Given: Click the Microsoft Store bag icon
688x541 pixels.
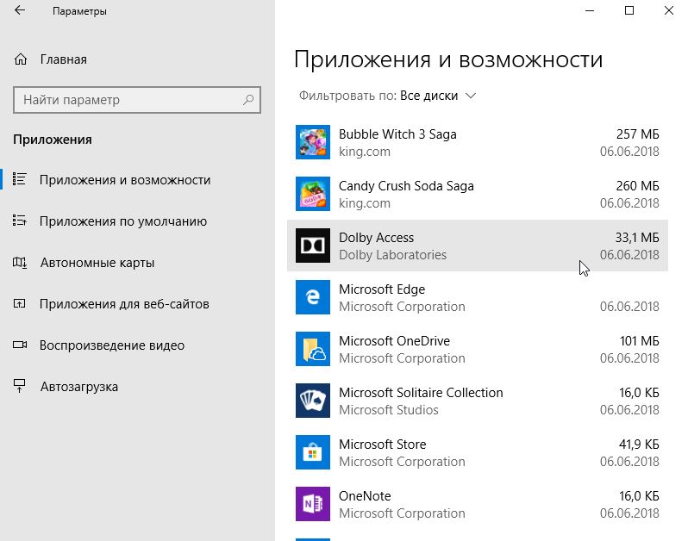Looking at the screenshot, I should pos(313,452).
